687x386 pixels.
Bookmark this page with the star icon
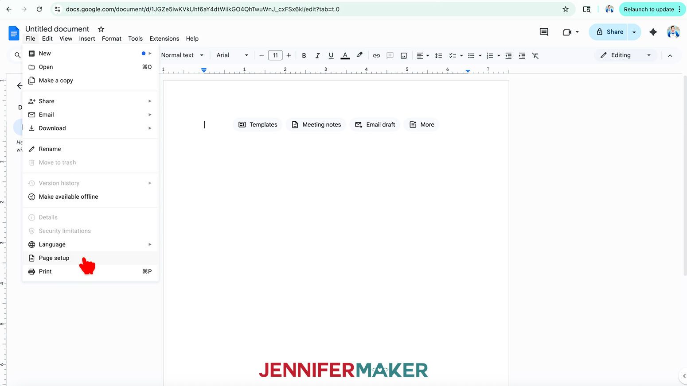(566, 9)
